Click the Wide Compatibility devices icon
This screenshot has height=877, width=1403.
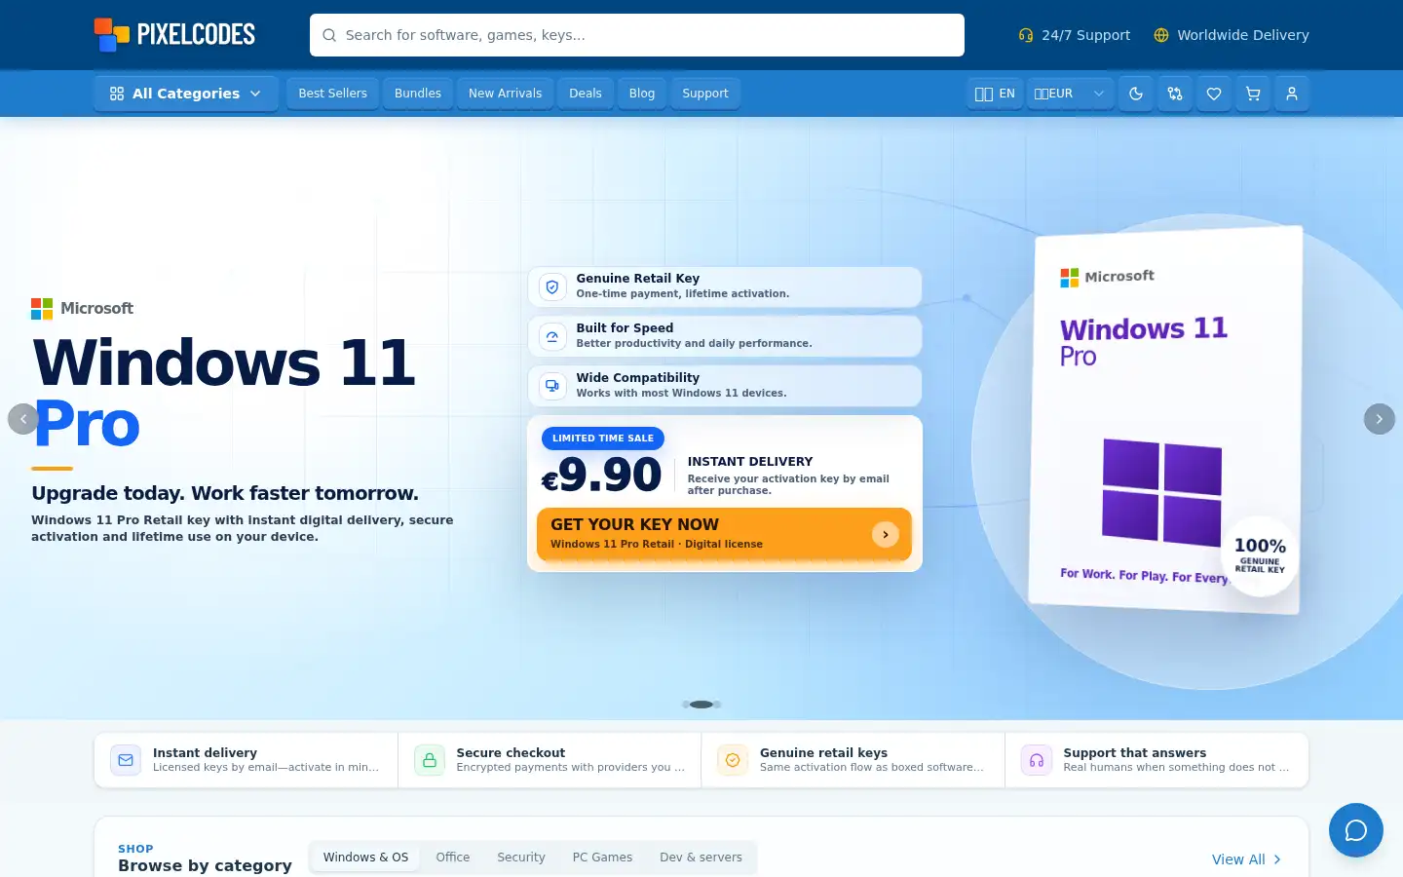point(552,386)
